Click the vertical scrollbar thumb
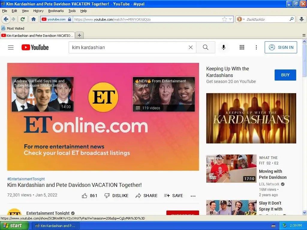This screenshot has width=307, height=230. point(304,60)
